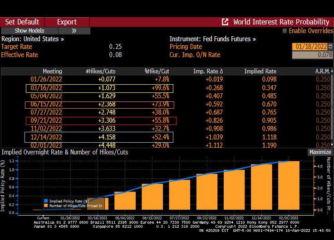Screen dimensions: 334x240
Task: Click the orange Number of Hikes/Cuts legend swatch
Action: (x=45, y=206)
